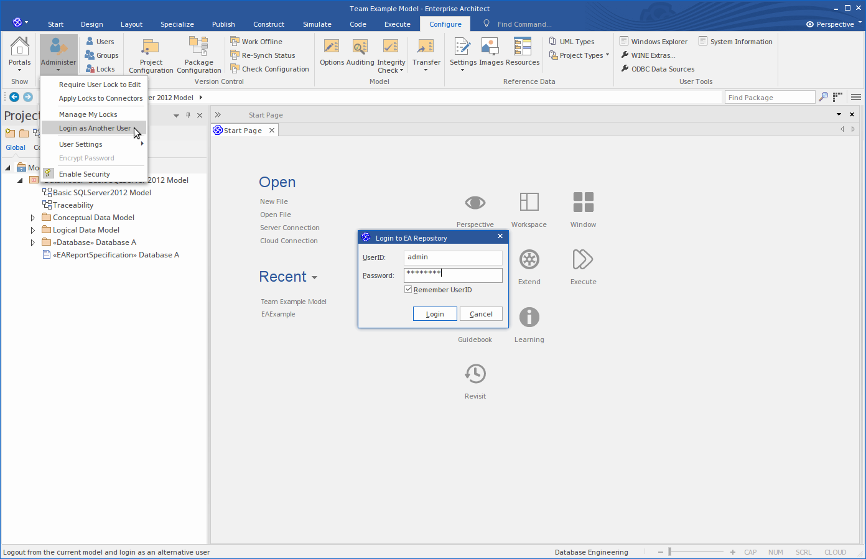866x559 pixels.
Task: Click the Auditing icon in Model group
Action: pos(360,47)
